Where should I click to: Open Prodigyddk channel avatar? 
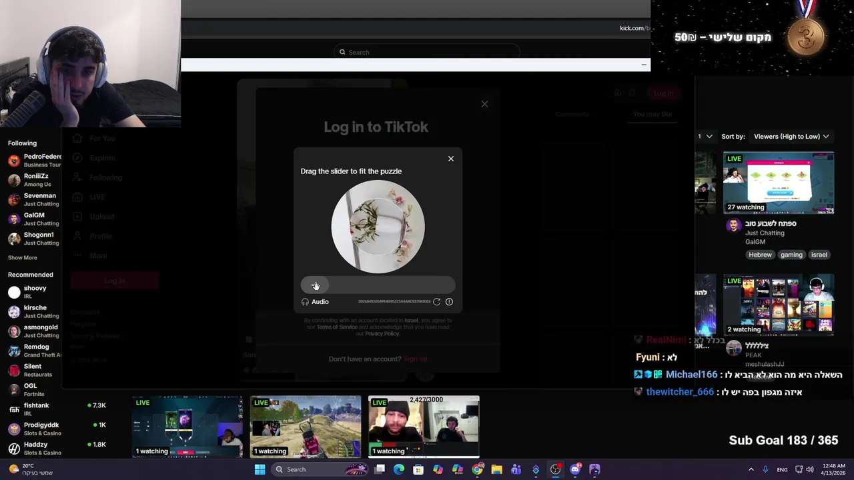coord(14,429)
